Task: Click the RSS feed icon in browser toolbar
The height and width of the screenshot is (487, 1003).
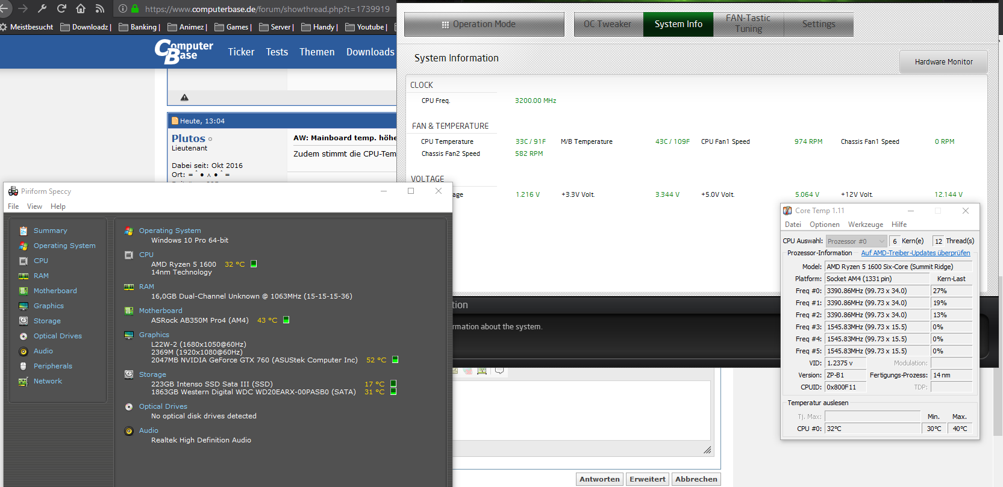Action: point(100,8)
